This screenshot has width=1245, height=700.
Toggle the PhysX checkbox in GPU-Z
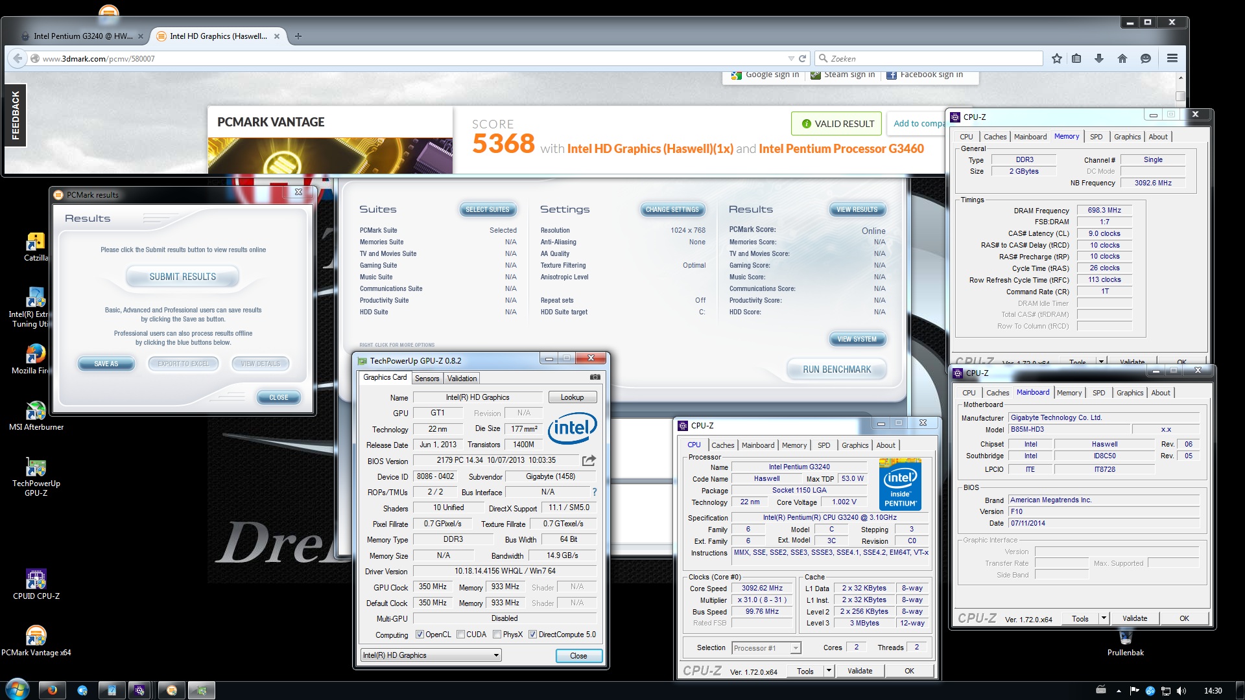click(x=497, y=635)
